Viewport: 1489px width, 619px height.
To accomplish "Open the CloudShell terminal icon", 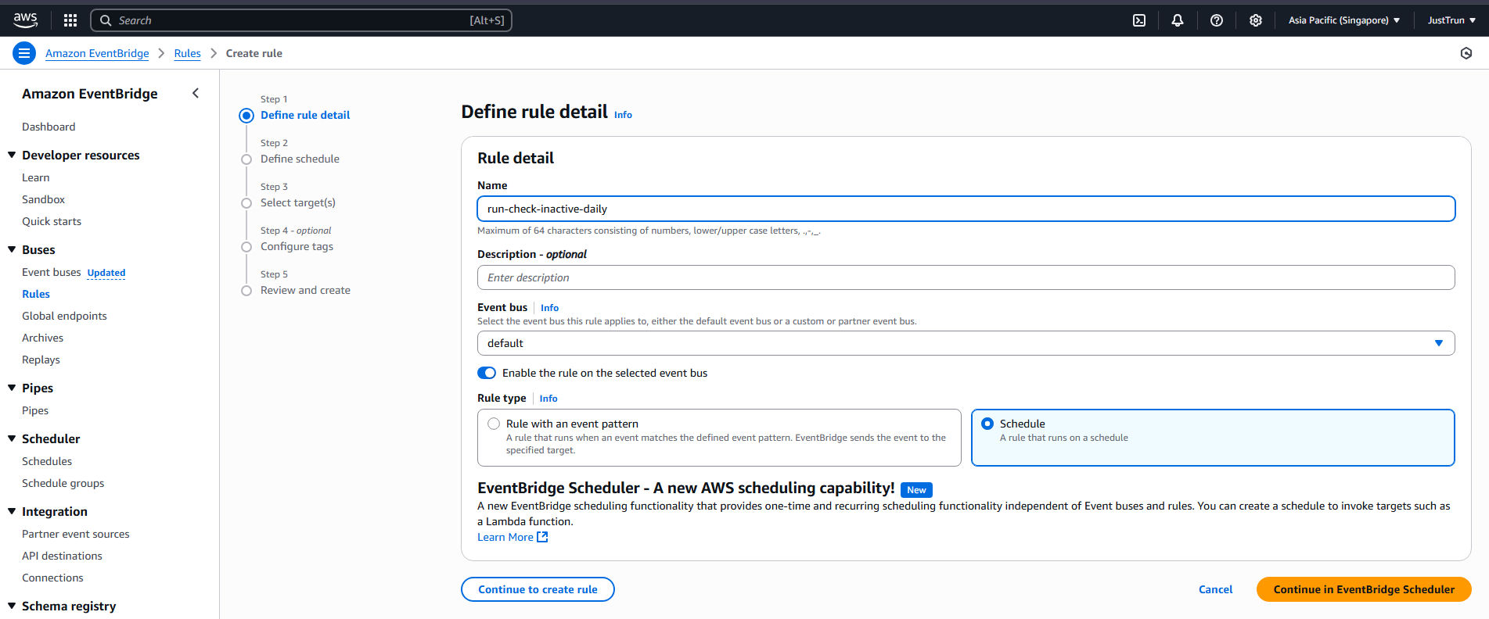I will [x=1139, y=20].
